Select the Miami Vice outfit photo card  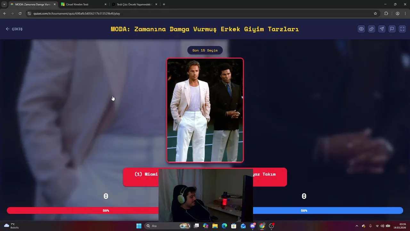205,110
